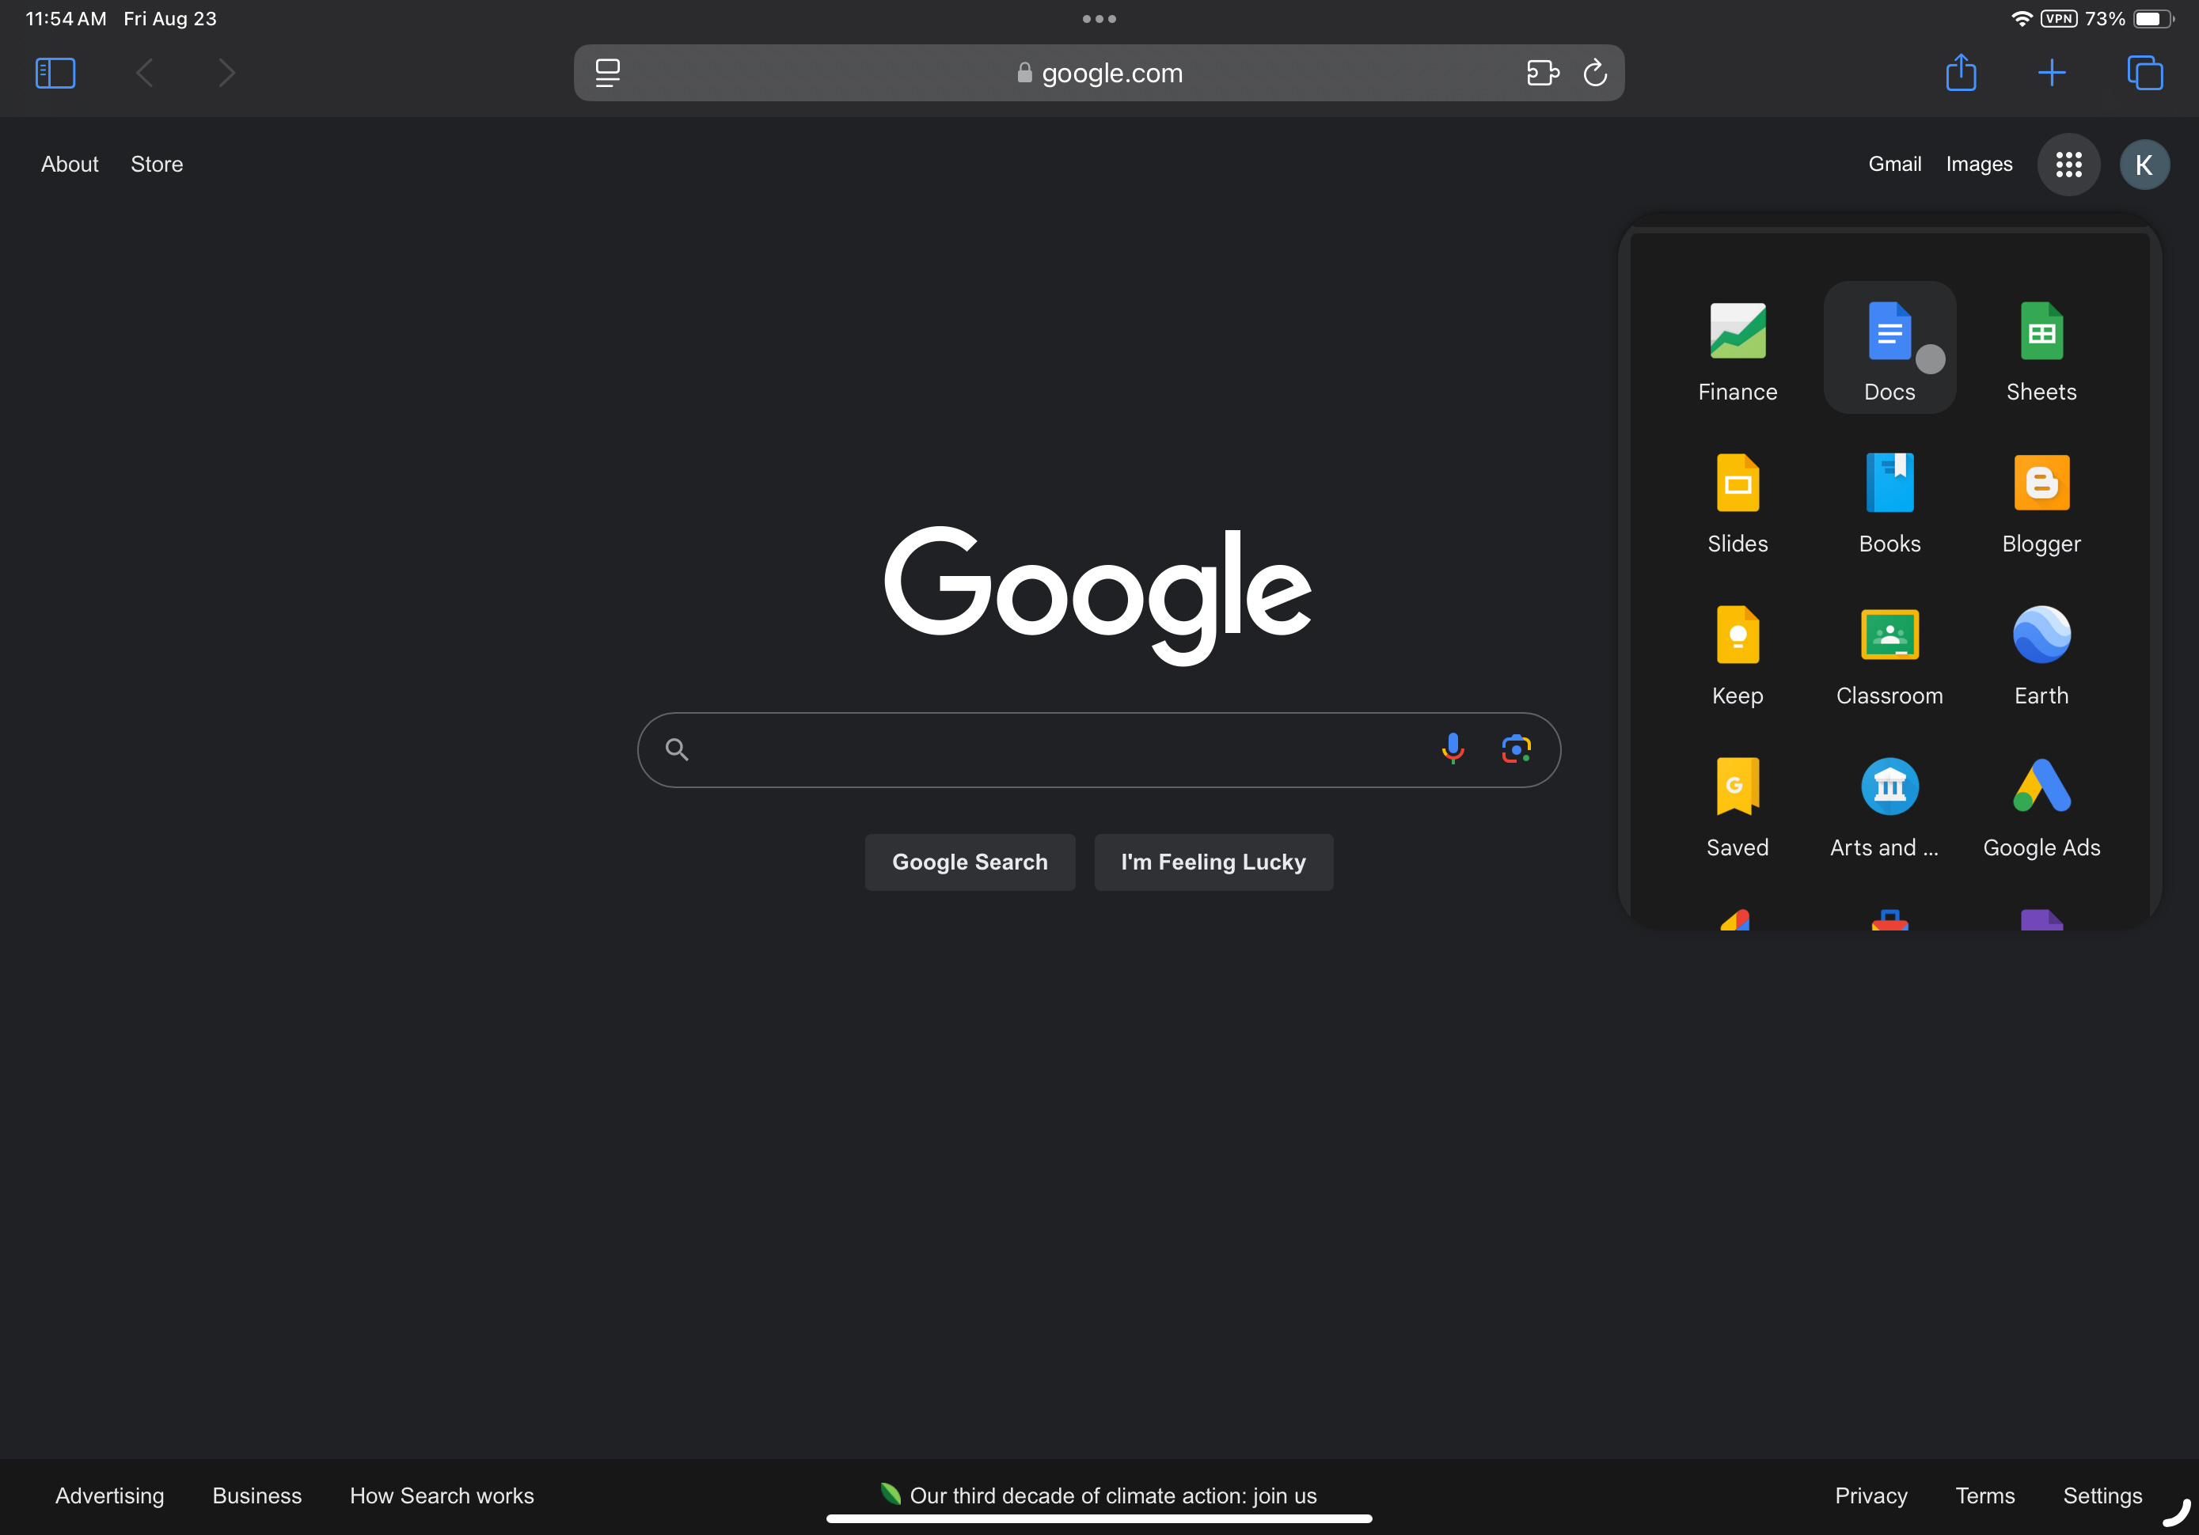The width and height of the screenshot is (2199, 1535).
Task: Toggle the Safari sidebar
Action: [55, 73]
